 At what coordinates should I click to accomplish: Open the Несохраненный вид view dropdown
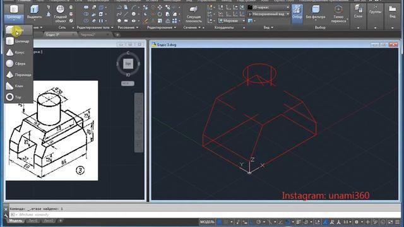click(x=269, y=14)
